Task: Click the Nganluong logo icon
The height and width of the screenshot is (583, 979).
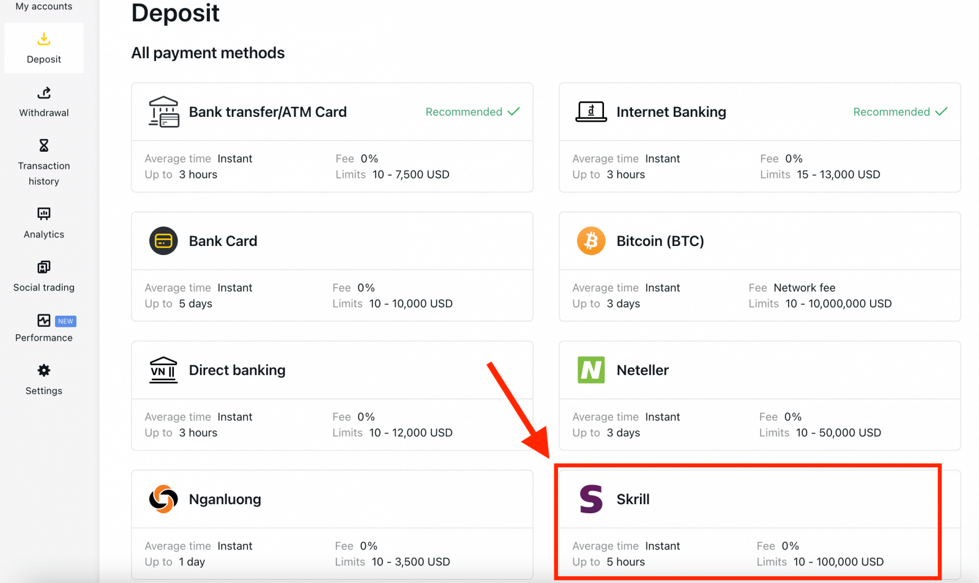Action: (163, 499)
